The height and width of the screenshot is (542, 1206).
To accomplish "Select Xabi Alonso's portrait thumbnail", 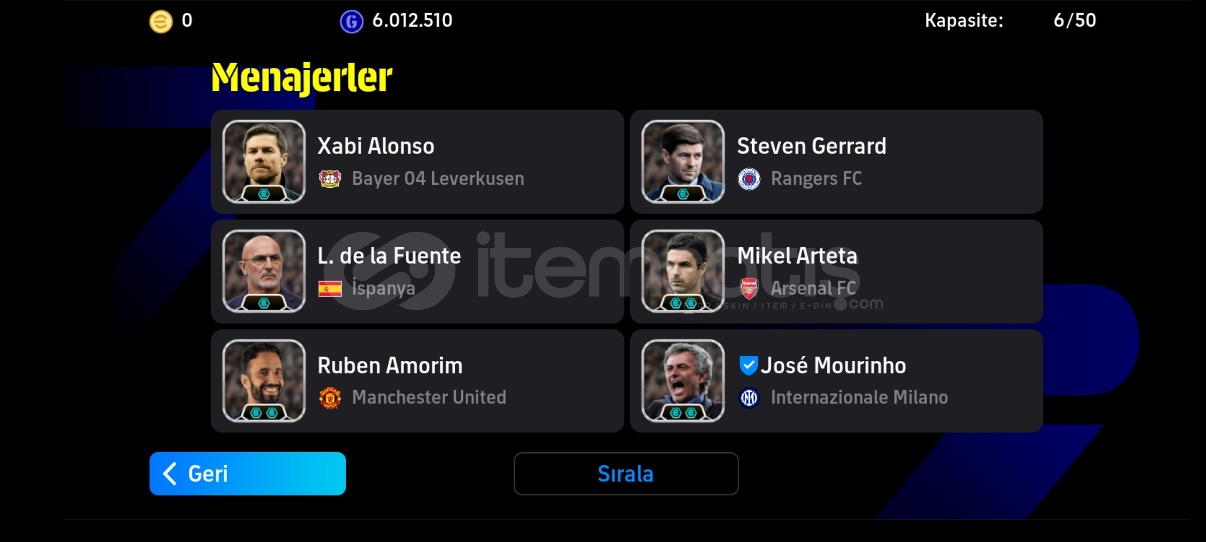I will coord(264,162).
